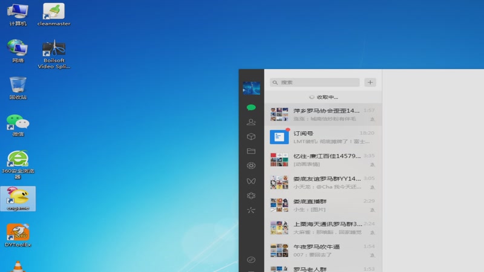Click message preview 007：要回去了

(312, 254)
